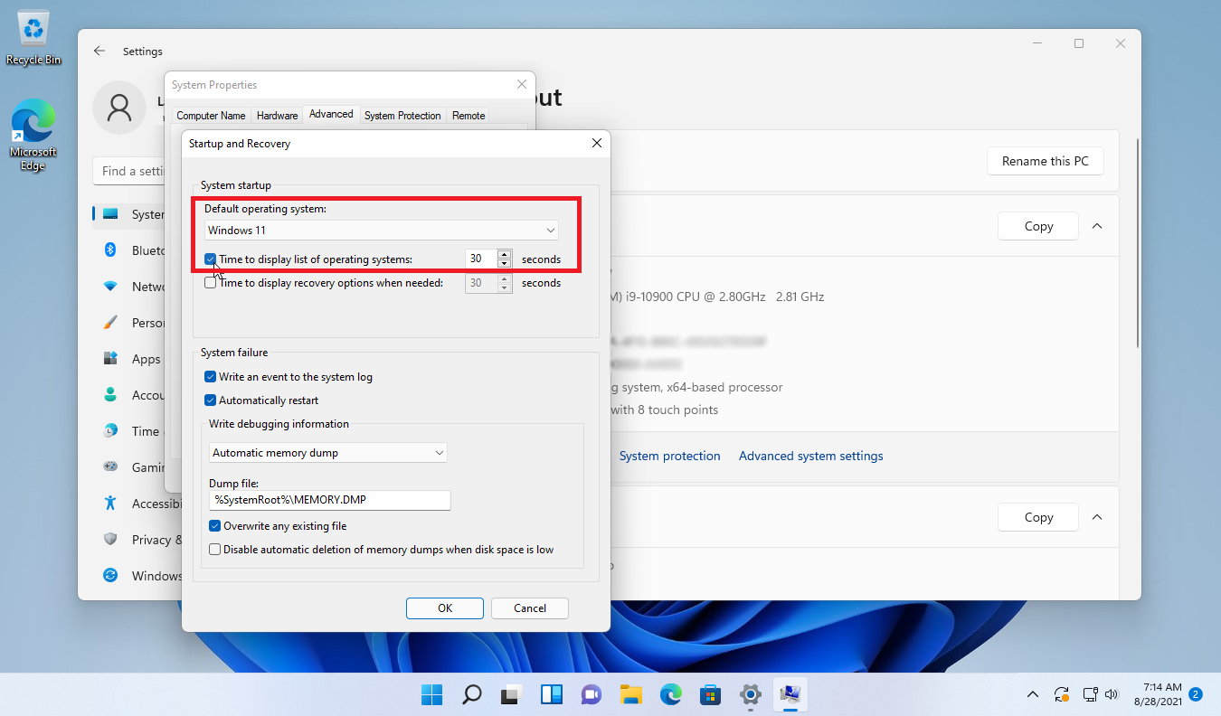Toggle Overwrite any existing file
1221x716 pixels.
coord(215,526)
